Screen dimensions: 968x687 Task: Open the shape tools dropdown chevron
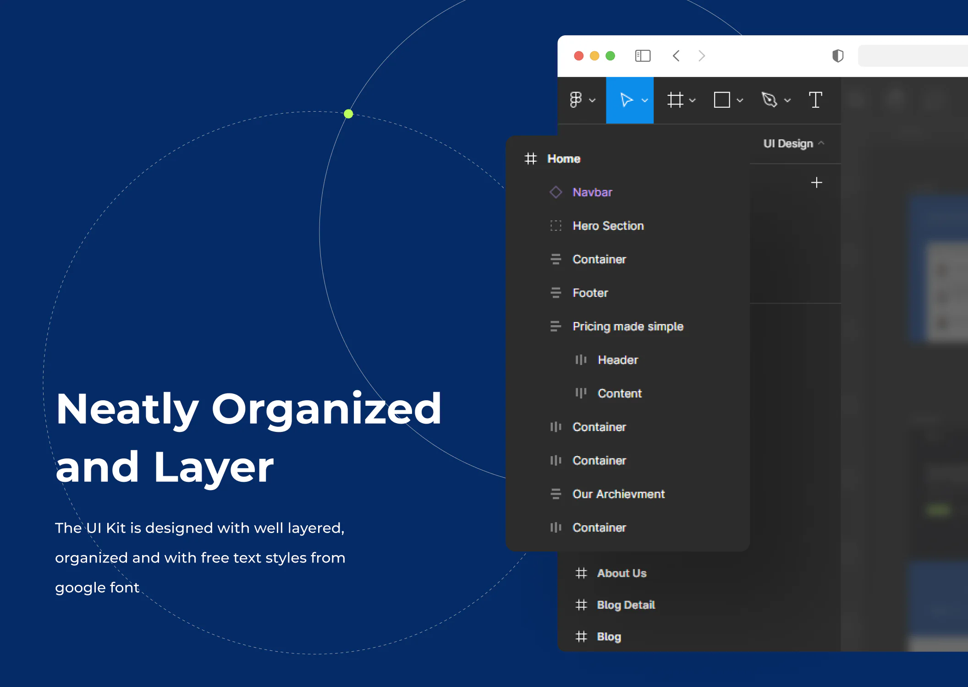point(740,100)
